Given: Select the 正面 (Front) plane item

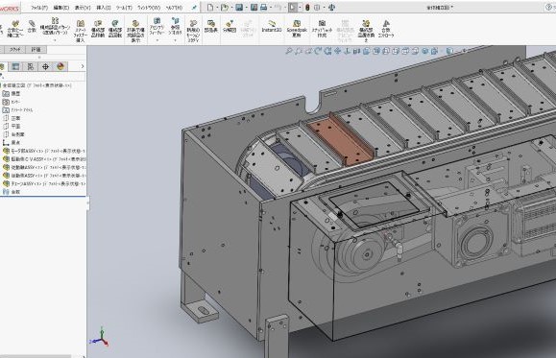Looking at the screenshot, I should [11, 118].
